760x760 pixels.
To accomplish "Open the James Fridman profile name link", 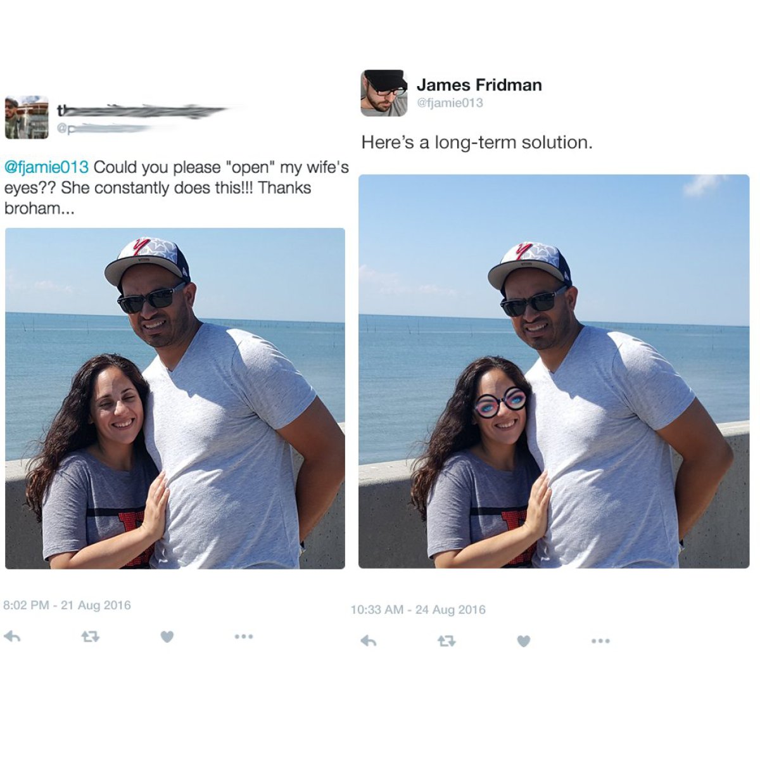I will pyautogui.click(x=479, y=85).
